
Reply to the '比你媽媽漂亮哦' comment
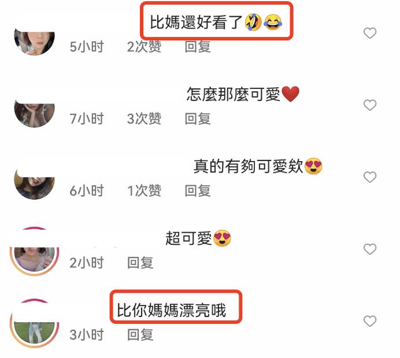(140, 334)
